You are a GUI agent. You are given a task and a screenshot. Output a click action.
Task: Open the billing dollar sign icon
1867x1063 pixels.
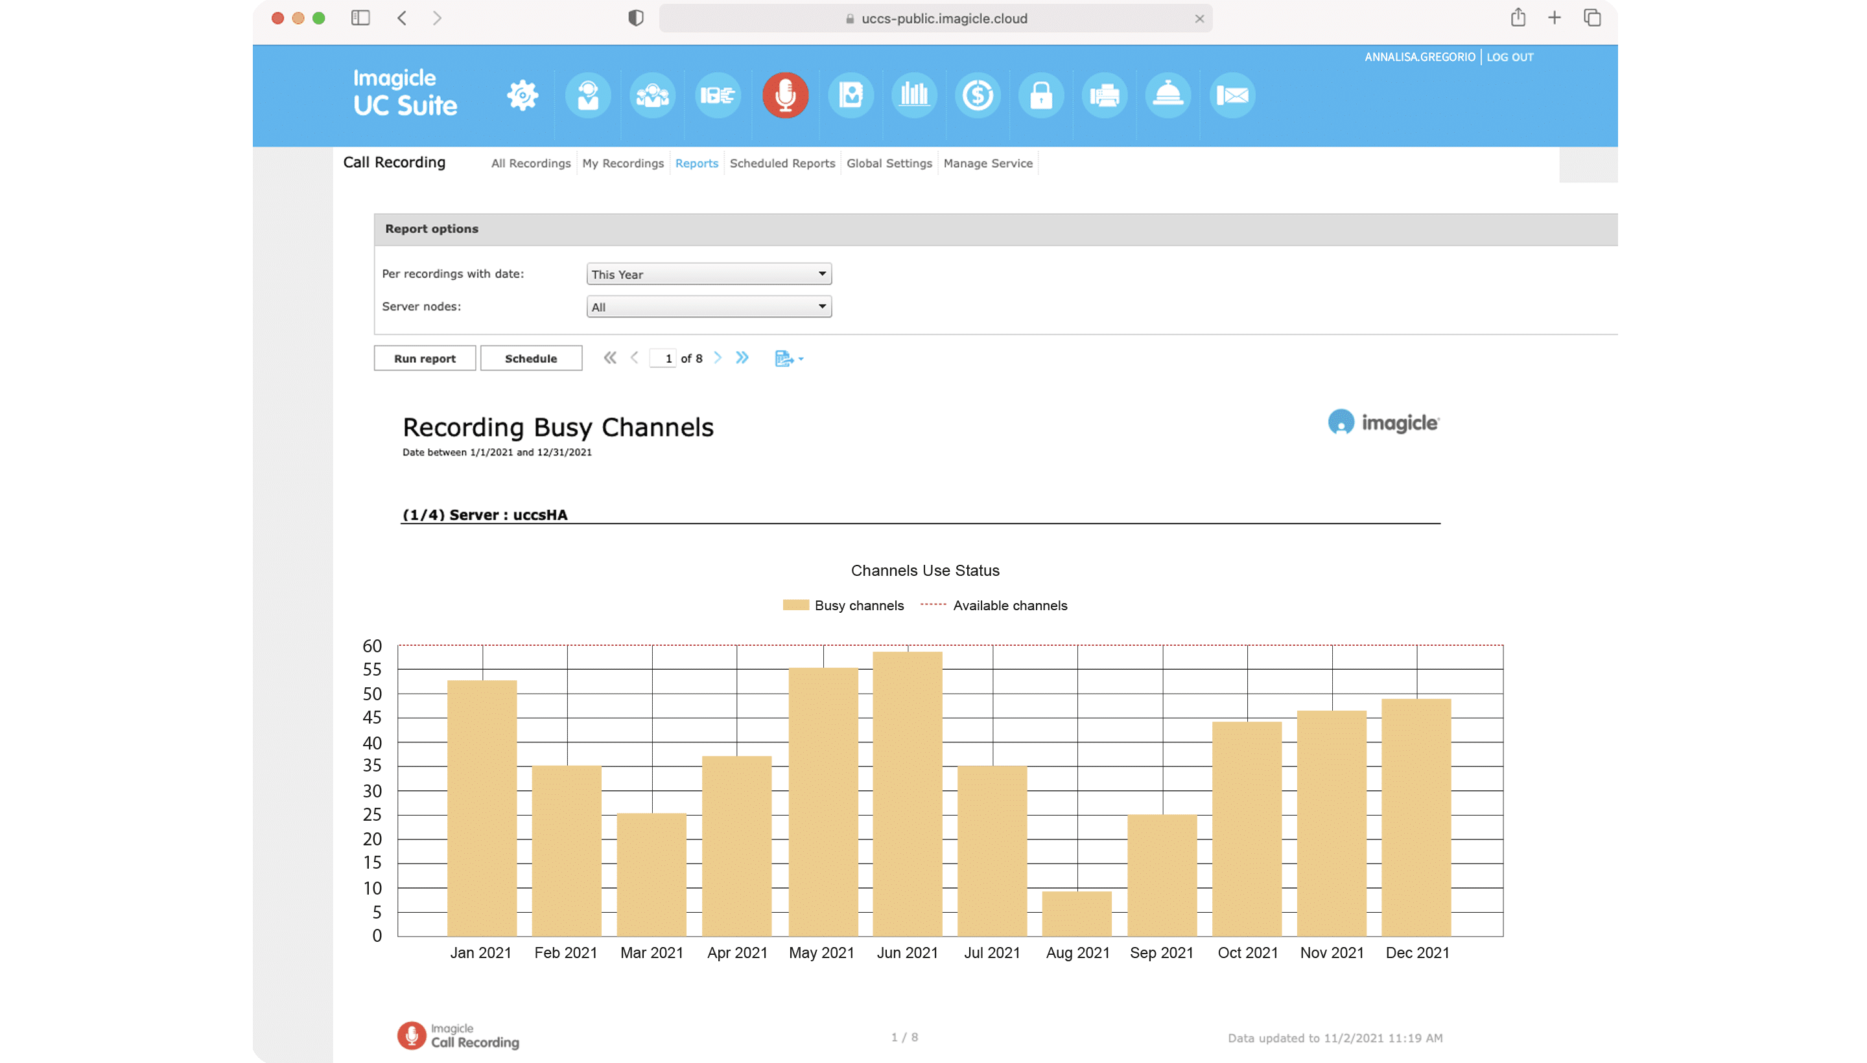[x=978, y=96]
